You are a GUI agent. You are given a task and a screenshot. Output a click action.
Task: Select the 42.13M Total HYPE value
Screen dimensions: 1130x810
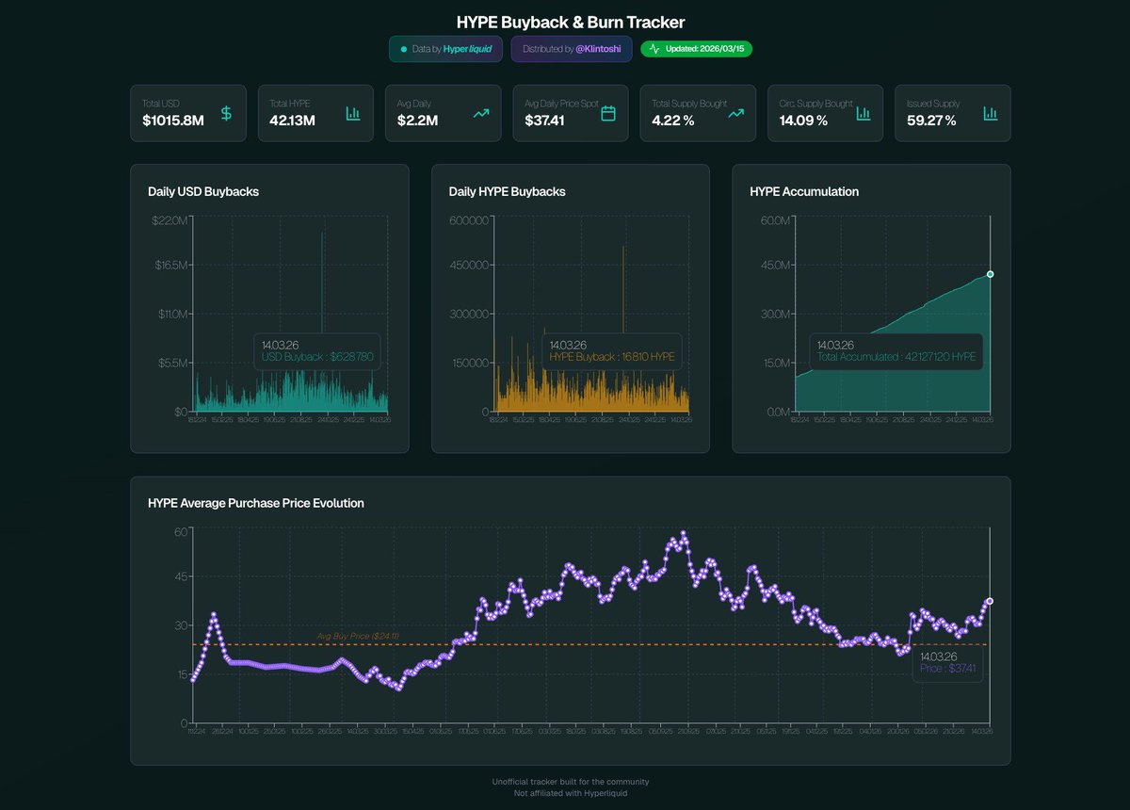[x=292, y=121]
